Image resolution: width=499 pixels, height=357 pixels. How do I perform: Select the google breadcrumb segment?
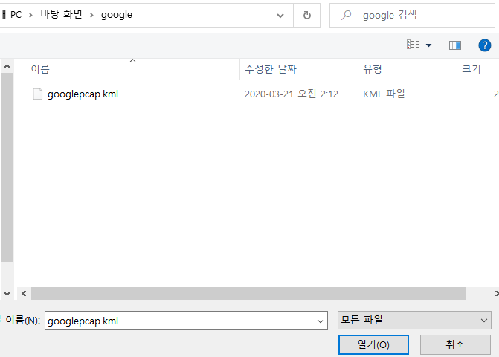tap(117, 15)
